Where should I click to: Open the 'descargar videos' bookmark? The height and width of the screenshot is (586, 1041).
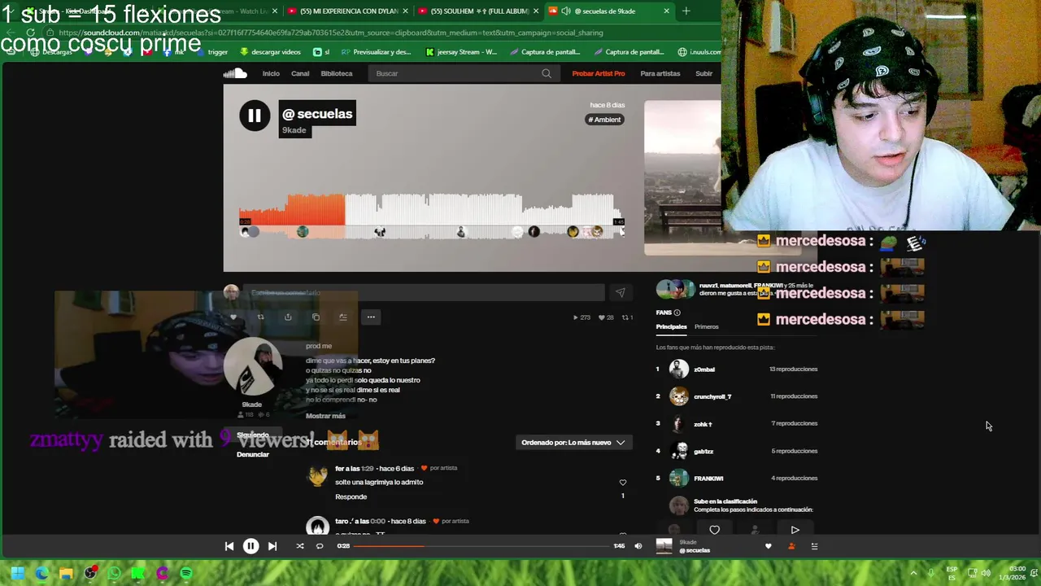click(x=270, y=52)
